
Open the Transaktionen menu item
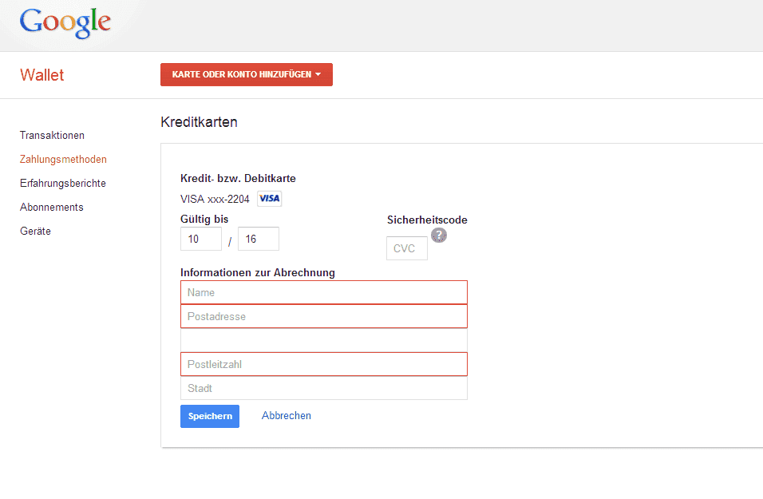[x=52, y=136]
